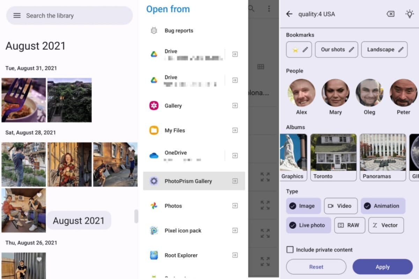
Task: Click the exit icon beside Root Explorer
Action: point(235,255)
